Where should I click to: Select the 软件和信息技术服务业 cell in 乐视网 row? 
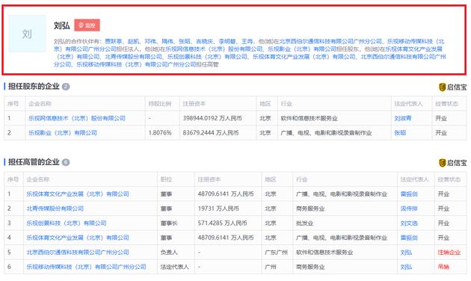click(309, 118)
